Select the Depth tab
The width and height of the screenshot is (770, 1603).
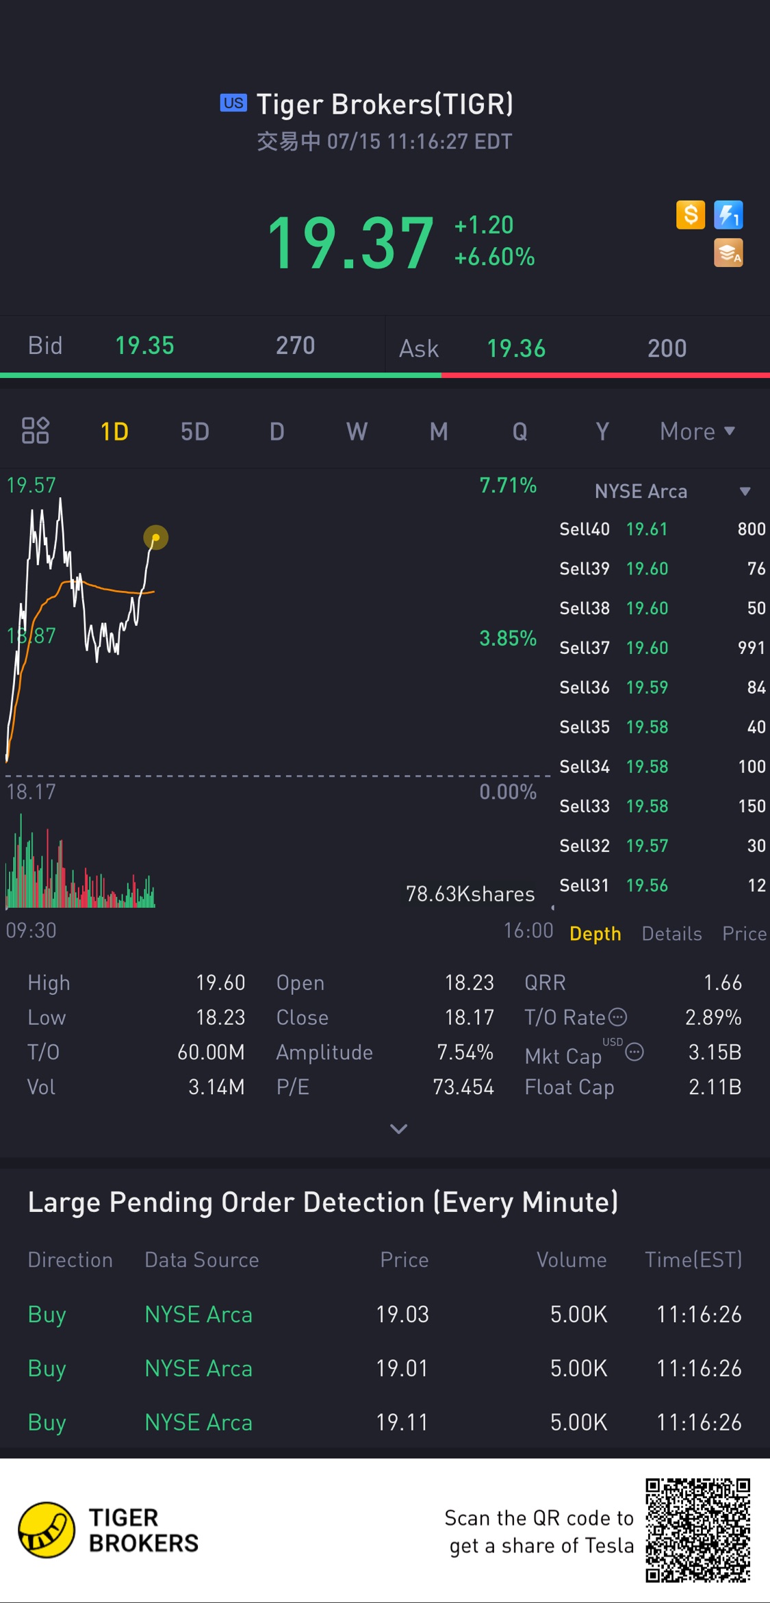[x=595, y=934]
